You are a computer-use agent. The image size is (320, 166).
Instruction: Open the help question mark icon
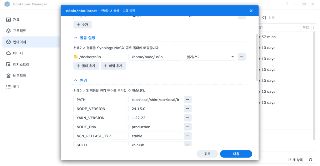point(287,4)
